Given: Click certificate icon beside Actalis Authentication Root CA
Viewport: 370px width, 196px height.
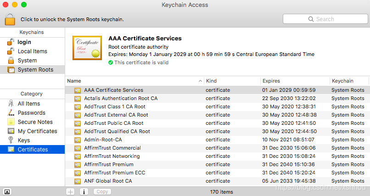Looking at the screenshot, I should tap(78, 99).
